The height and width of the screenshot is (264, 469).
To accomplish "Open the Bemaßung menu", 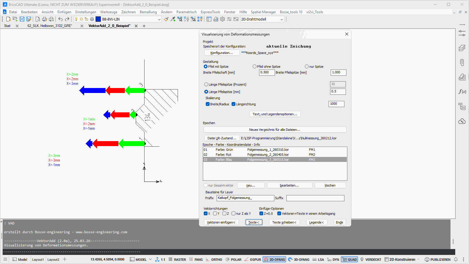I will (x=148, y=12).
